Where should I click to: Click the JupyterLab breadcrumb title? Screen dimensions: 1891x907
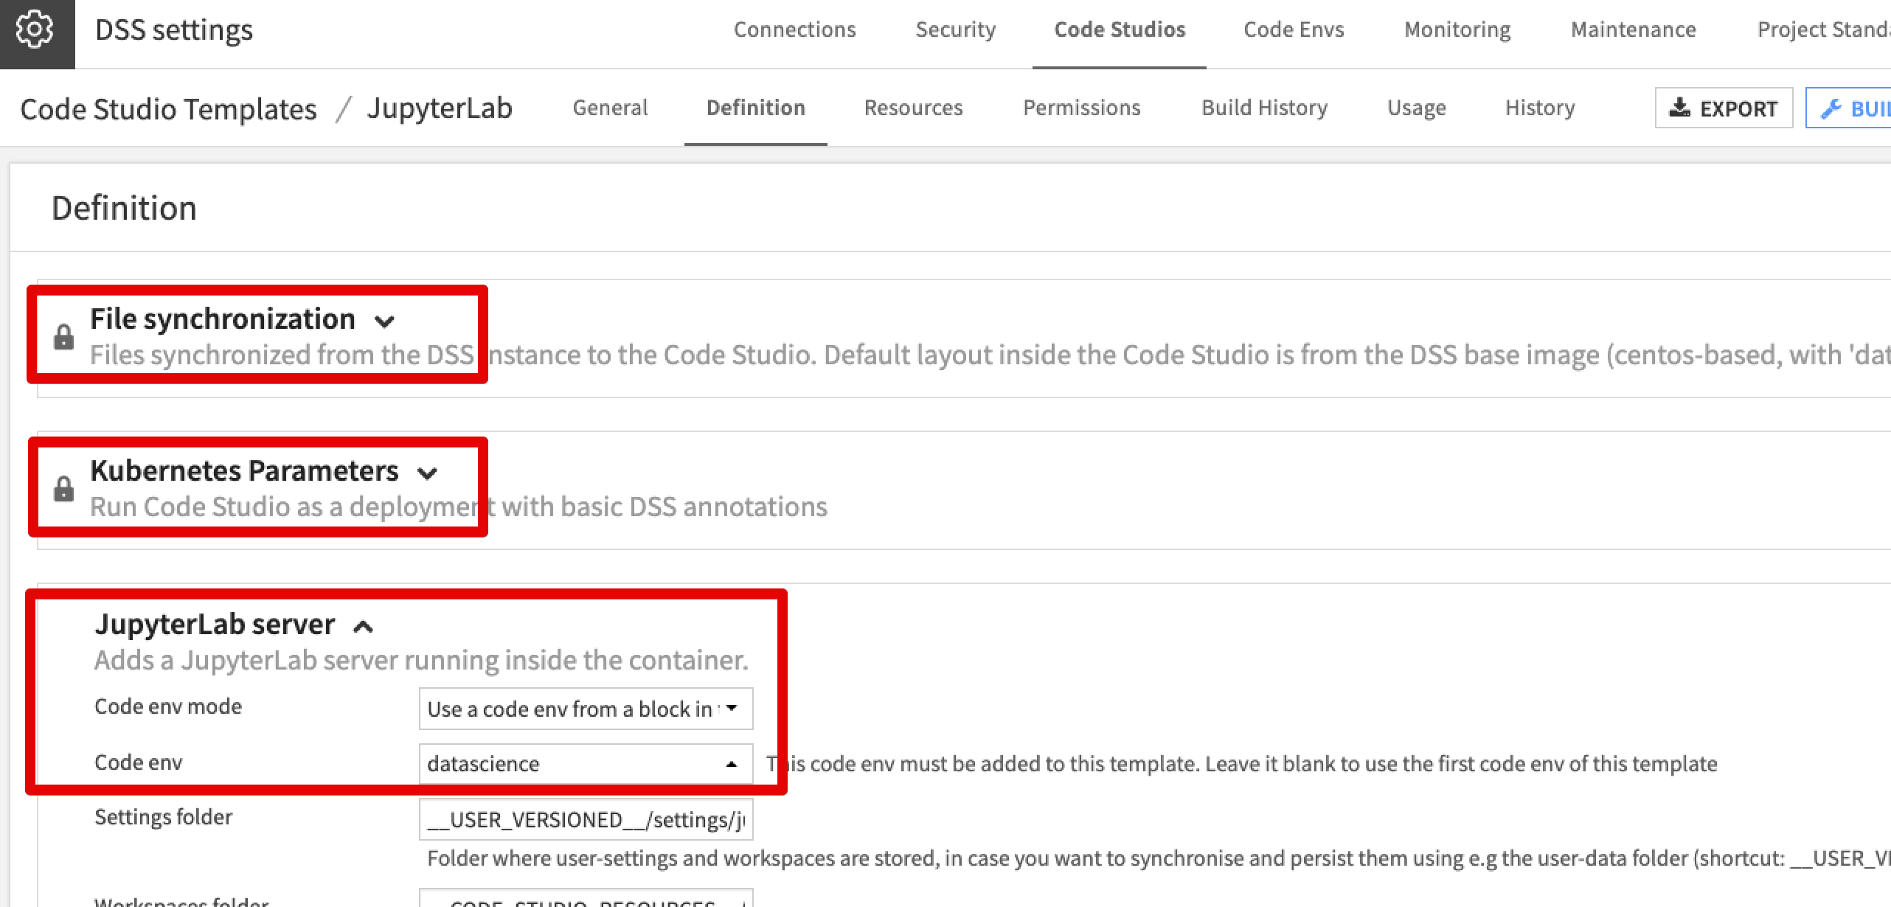tap(440, 108)
